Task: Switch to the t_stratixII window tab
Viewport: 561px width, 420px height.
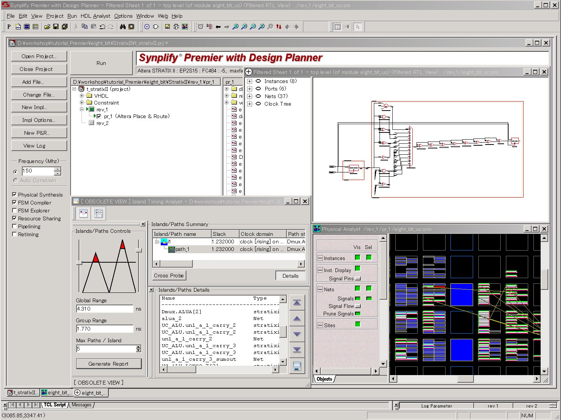Action: [23, 392]
